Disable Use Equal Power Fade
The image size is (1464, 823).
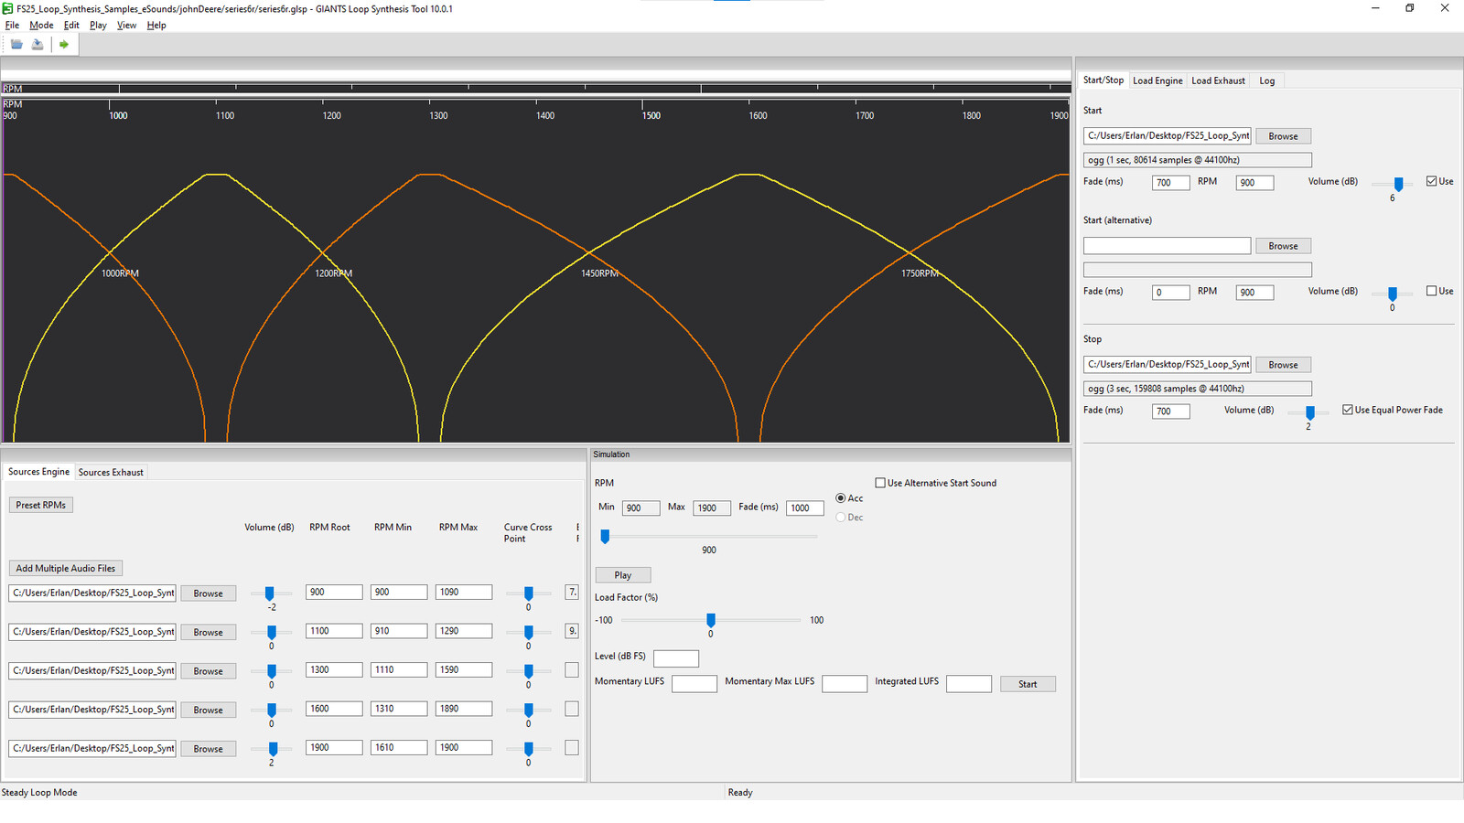coord(1347,409)
